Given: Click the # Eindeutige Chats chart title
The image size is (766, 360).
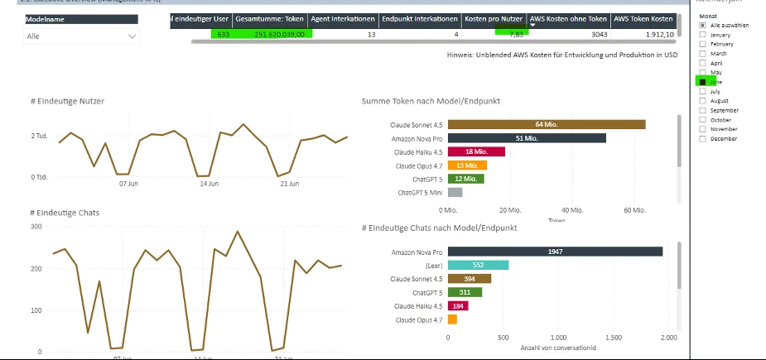Looking at the screenshot, I should 65,213.
